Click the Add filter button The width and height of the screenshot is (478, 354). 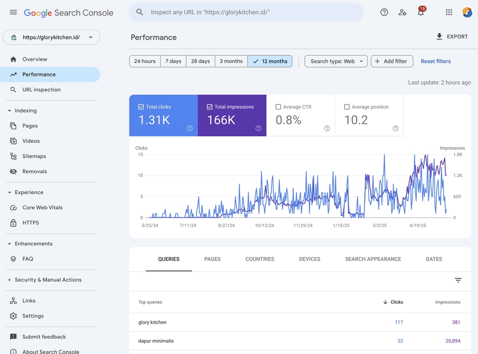pos(391,61)
